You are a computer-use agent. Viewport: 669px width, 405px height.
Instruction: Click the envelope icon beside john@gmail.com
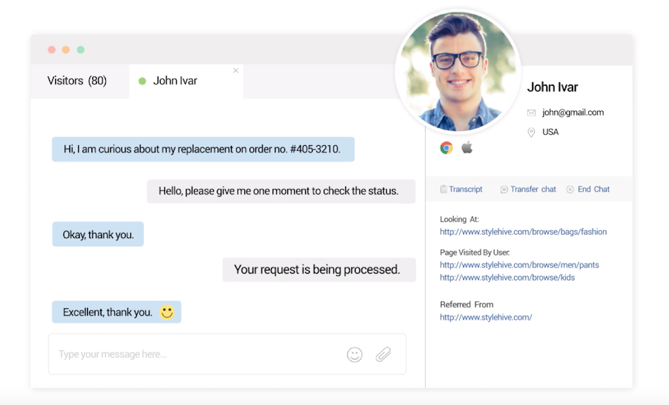(x=531, y=112)
